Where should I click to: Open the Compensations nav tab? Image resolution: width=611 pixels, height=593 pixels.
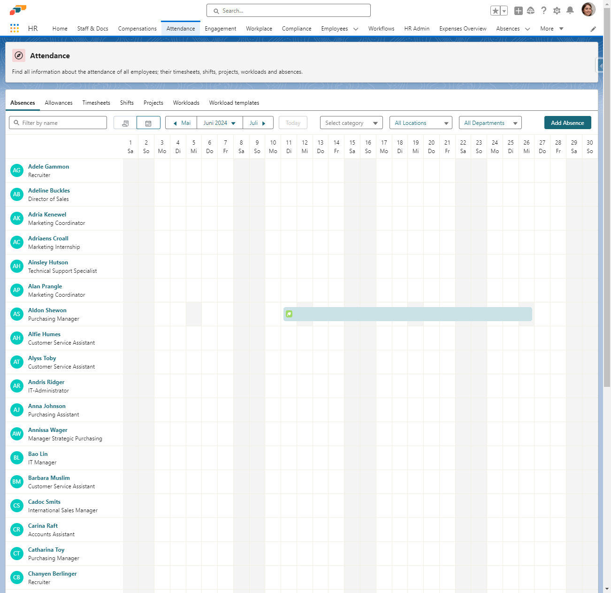(137, 29)
